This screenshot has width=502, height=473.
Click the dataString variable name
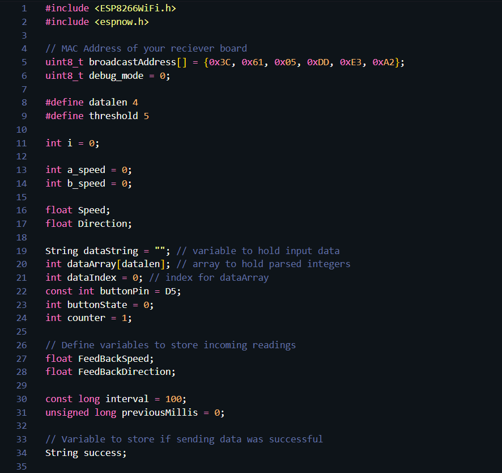(110, 251)
